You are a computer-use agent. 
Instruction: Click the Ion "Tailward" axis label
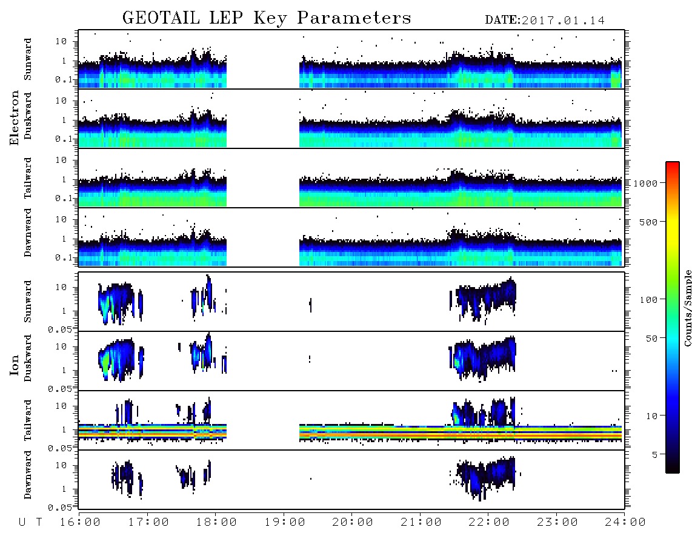pos(28,420)
